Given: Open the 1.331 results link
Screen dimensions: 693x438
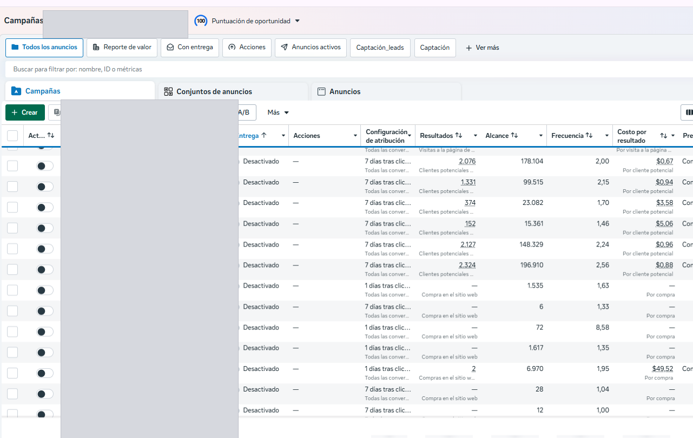Looking at the screenshot, I should pyautogui.click(x=468, y=182).
